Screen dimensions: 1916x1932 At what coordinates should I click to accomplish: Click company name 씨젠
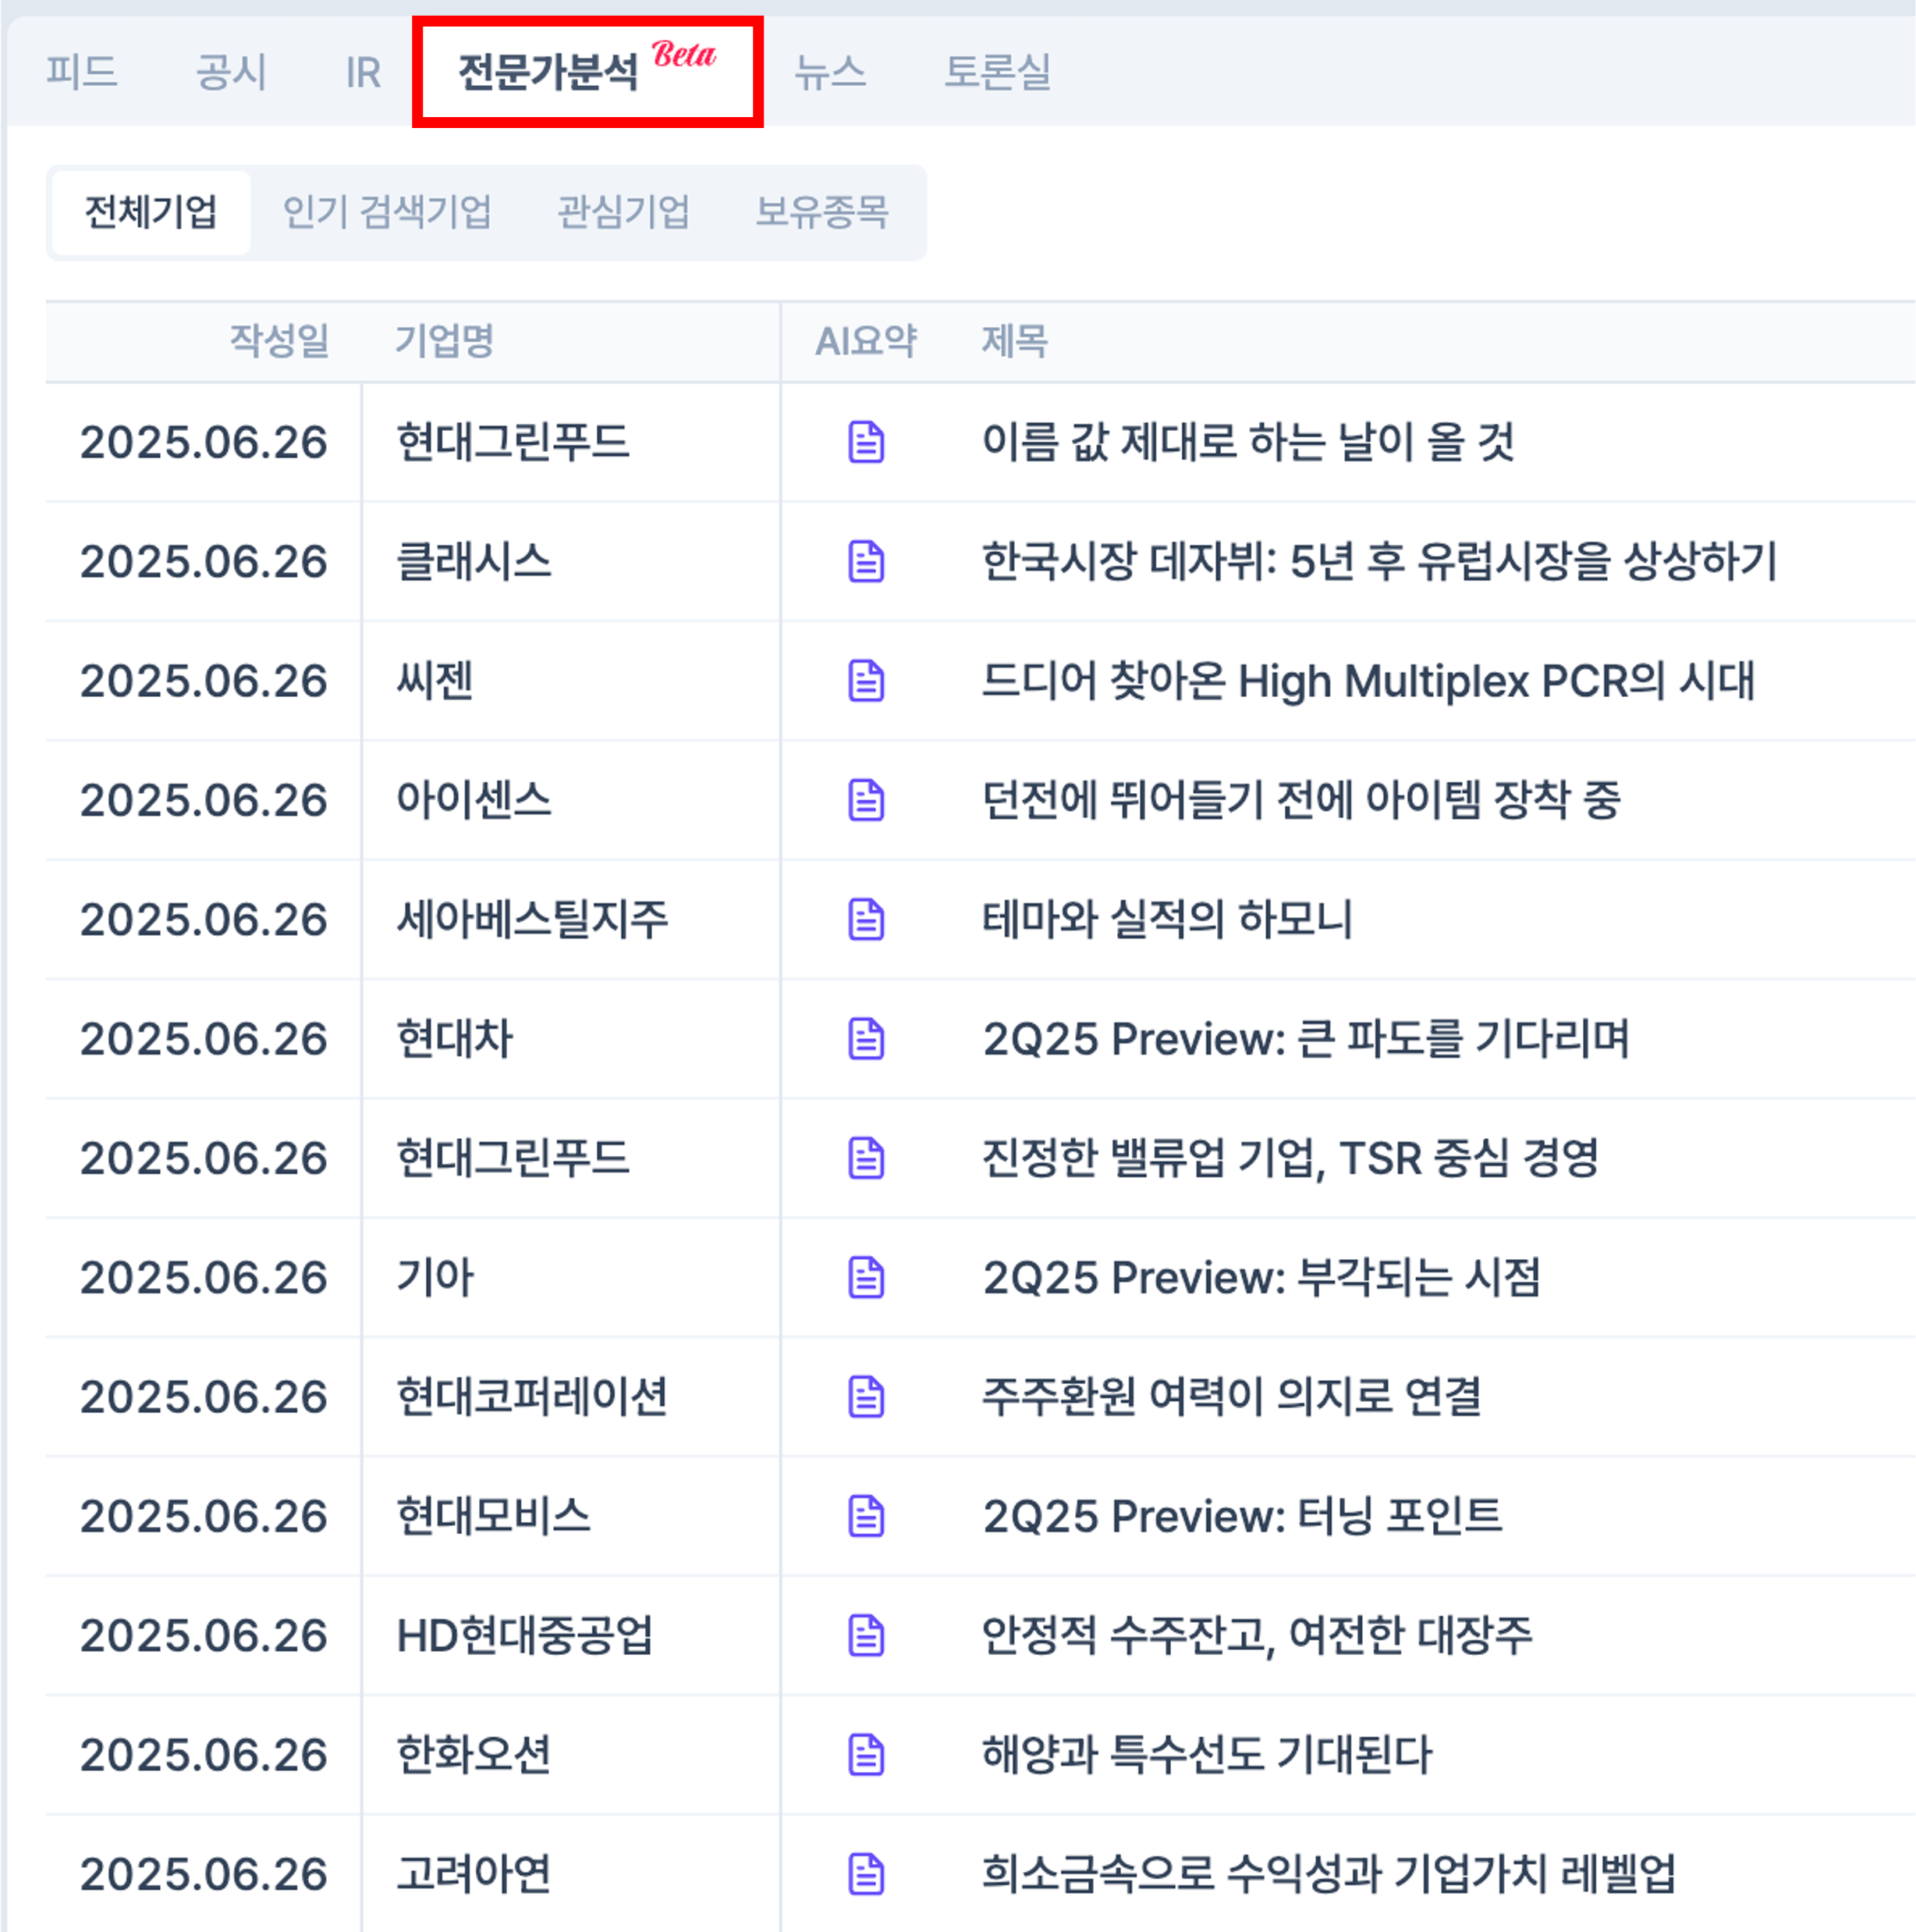tap(435, 681)
